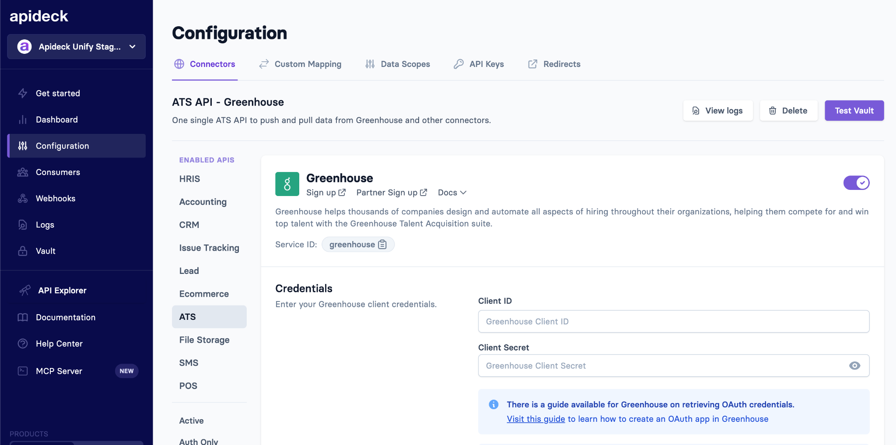Viewport: 896px width, 445px height.
Task: Toggle the Greenhouse connector switch
Action: (857, 183)
